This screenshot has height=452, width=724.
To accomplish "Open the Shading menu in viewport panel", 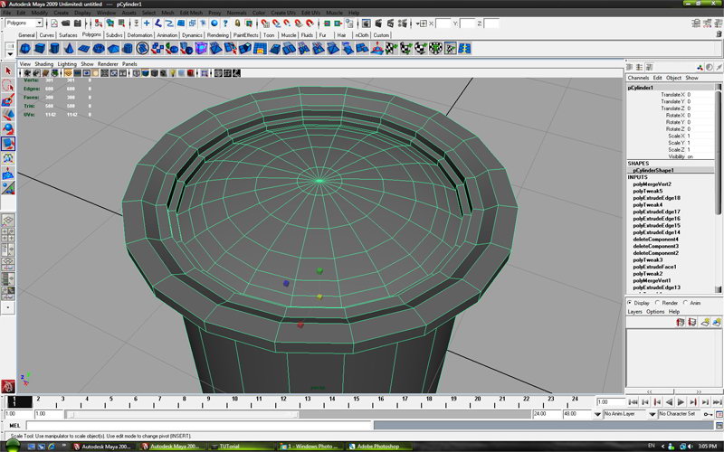I will pos(44,64).
